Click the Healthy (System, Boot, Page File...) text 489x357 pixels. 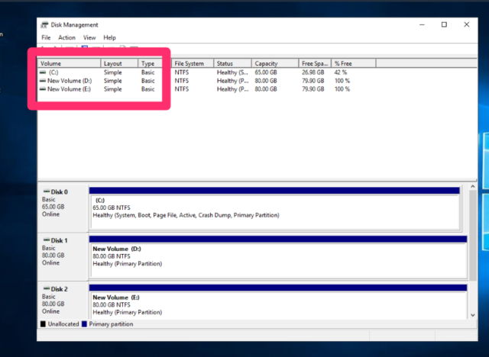pyautogui.click(x=186, y=215)
